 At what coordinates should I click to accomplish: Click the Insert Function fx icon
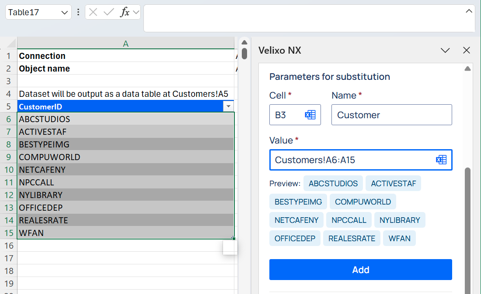[x=125, y=12]
